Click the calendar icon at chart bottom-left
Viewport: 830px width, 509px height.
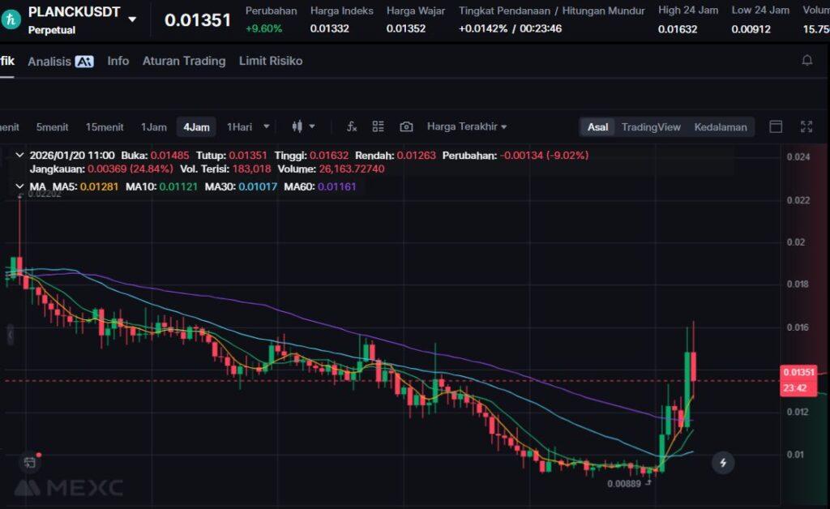click(x=30, y=463)
